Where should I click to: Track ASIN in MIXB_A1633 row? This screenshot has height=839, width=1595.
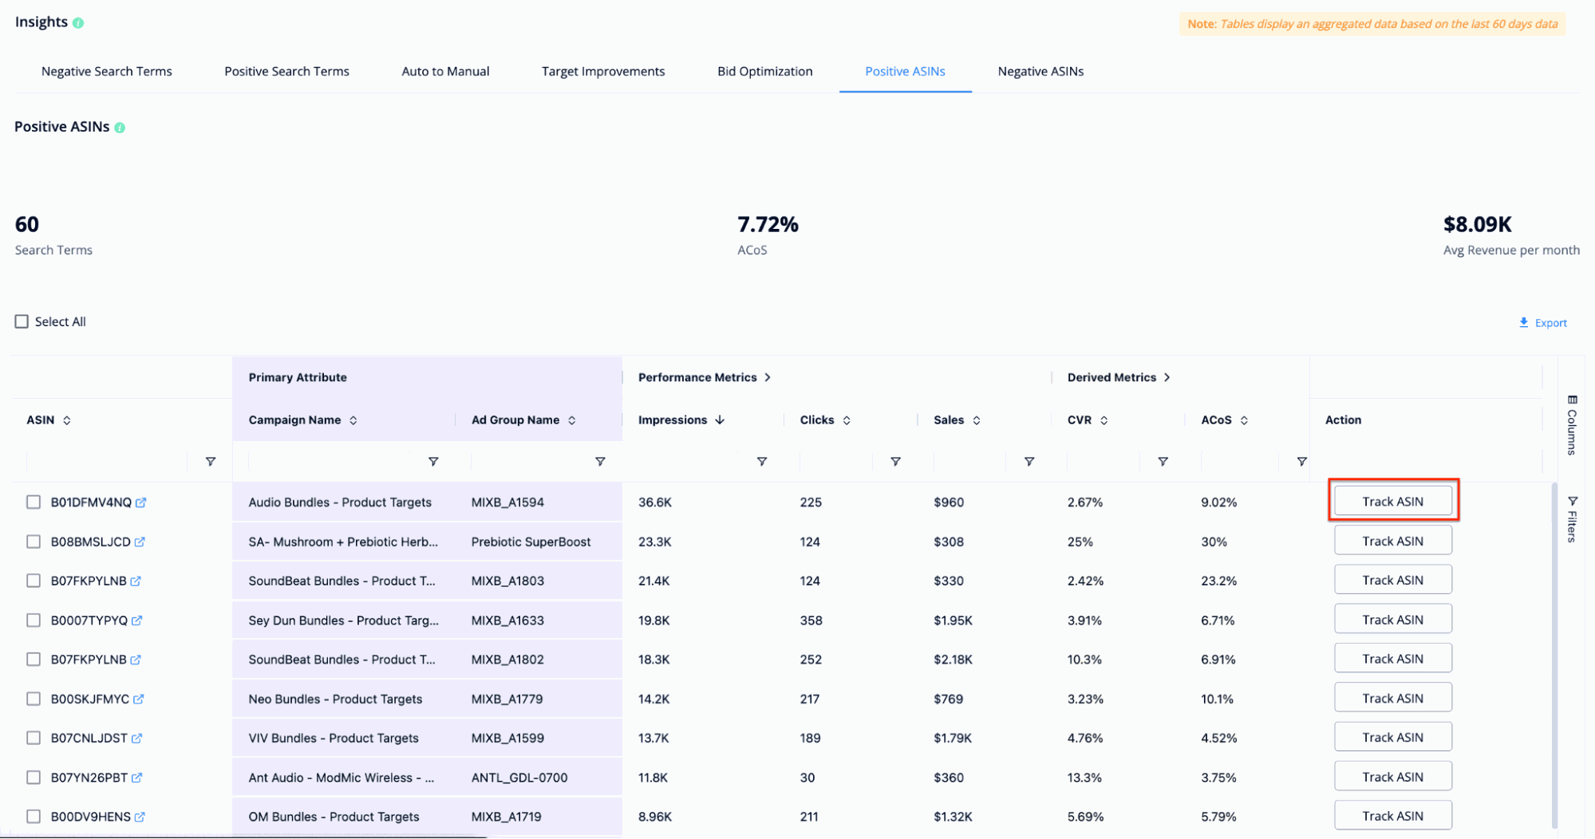pos(1392,620)
